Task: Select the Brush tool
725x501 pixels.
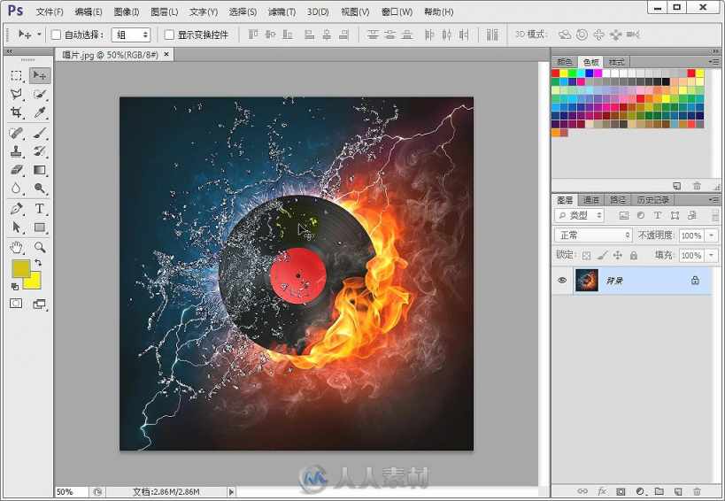Action: pyautogui.click(x=40, y=134)
